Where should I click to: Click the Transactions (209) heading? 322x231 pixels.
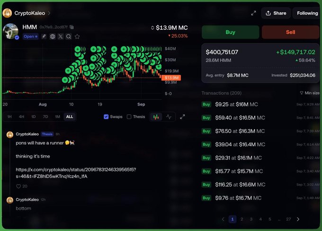click(222, 93)
